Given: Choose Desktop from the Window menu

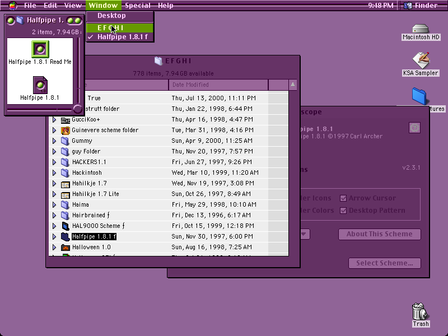Looking at the screenshot, I should 120,16.
